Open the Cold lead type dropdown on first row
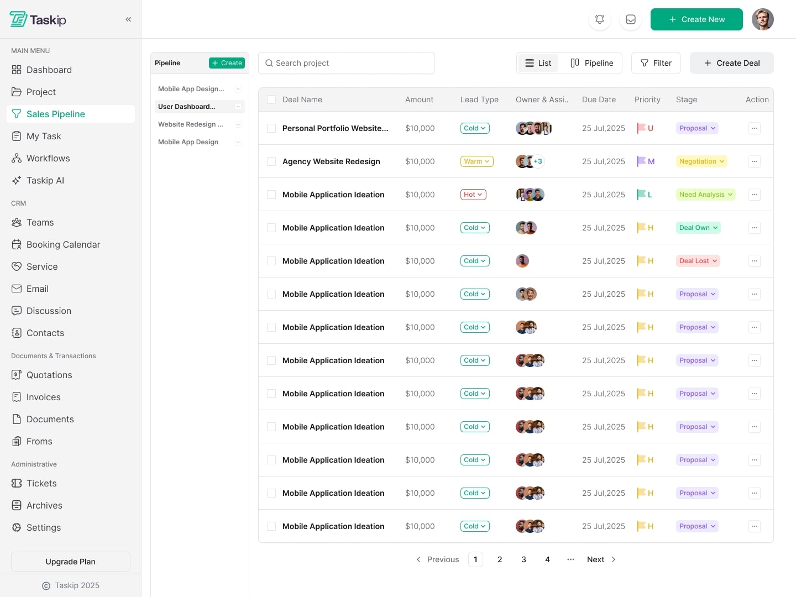796x597 pixels. pyautogui.click(x=474, y=128)
